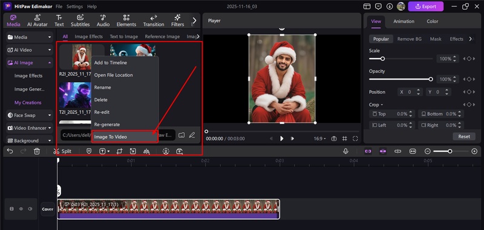This screenshot has width=484, height=230.
Task: Expand the Media sidebar section
Action: pos(29,37)
